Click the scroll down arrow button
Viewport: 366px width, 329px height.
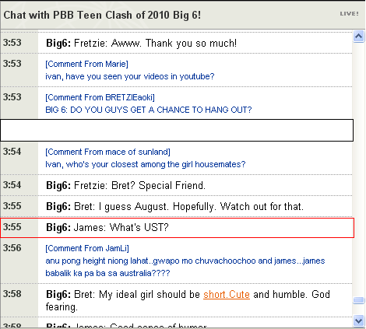tap(359, 320)
